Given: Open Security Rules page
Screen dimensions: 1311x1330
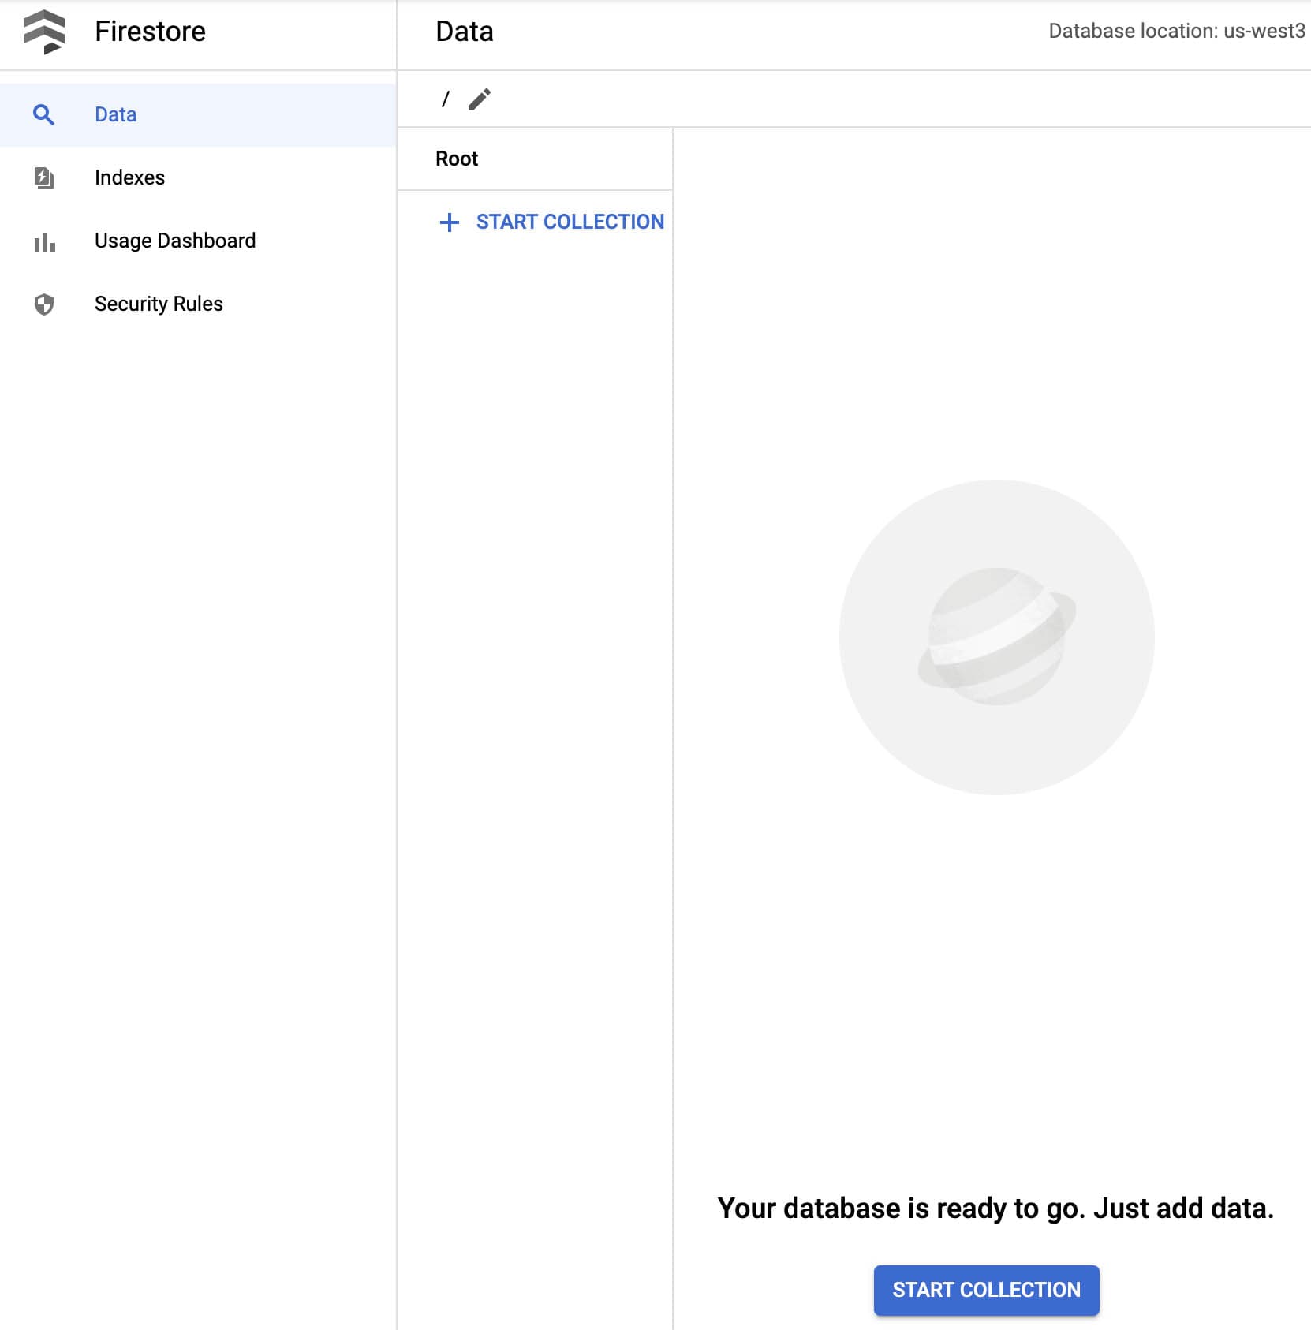Looking at the screenshot, I should tap(198, 304).
